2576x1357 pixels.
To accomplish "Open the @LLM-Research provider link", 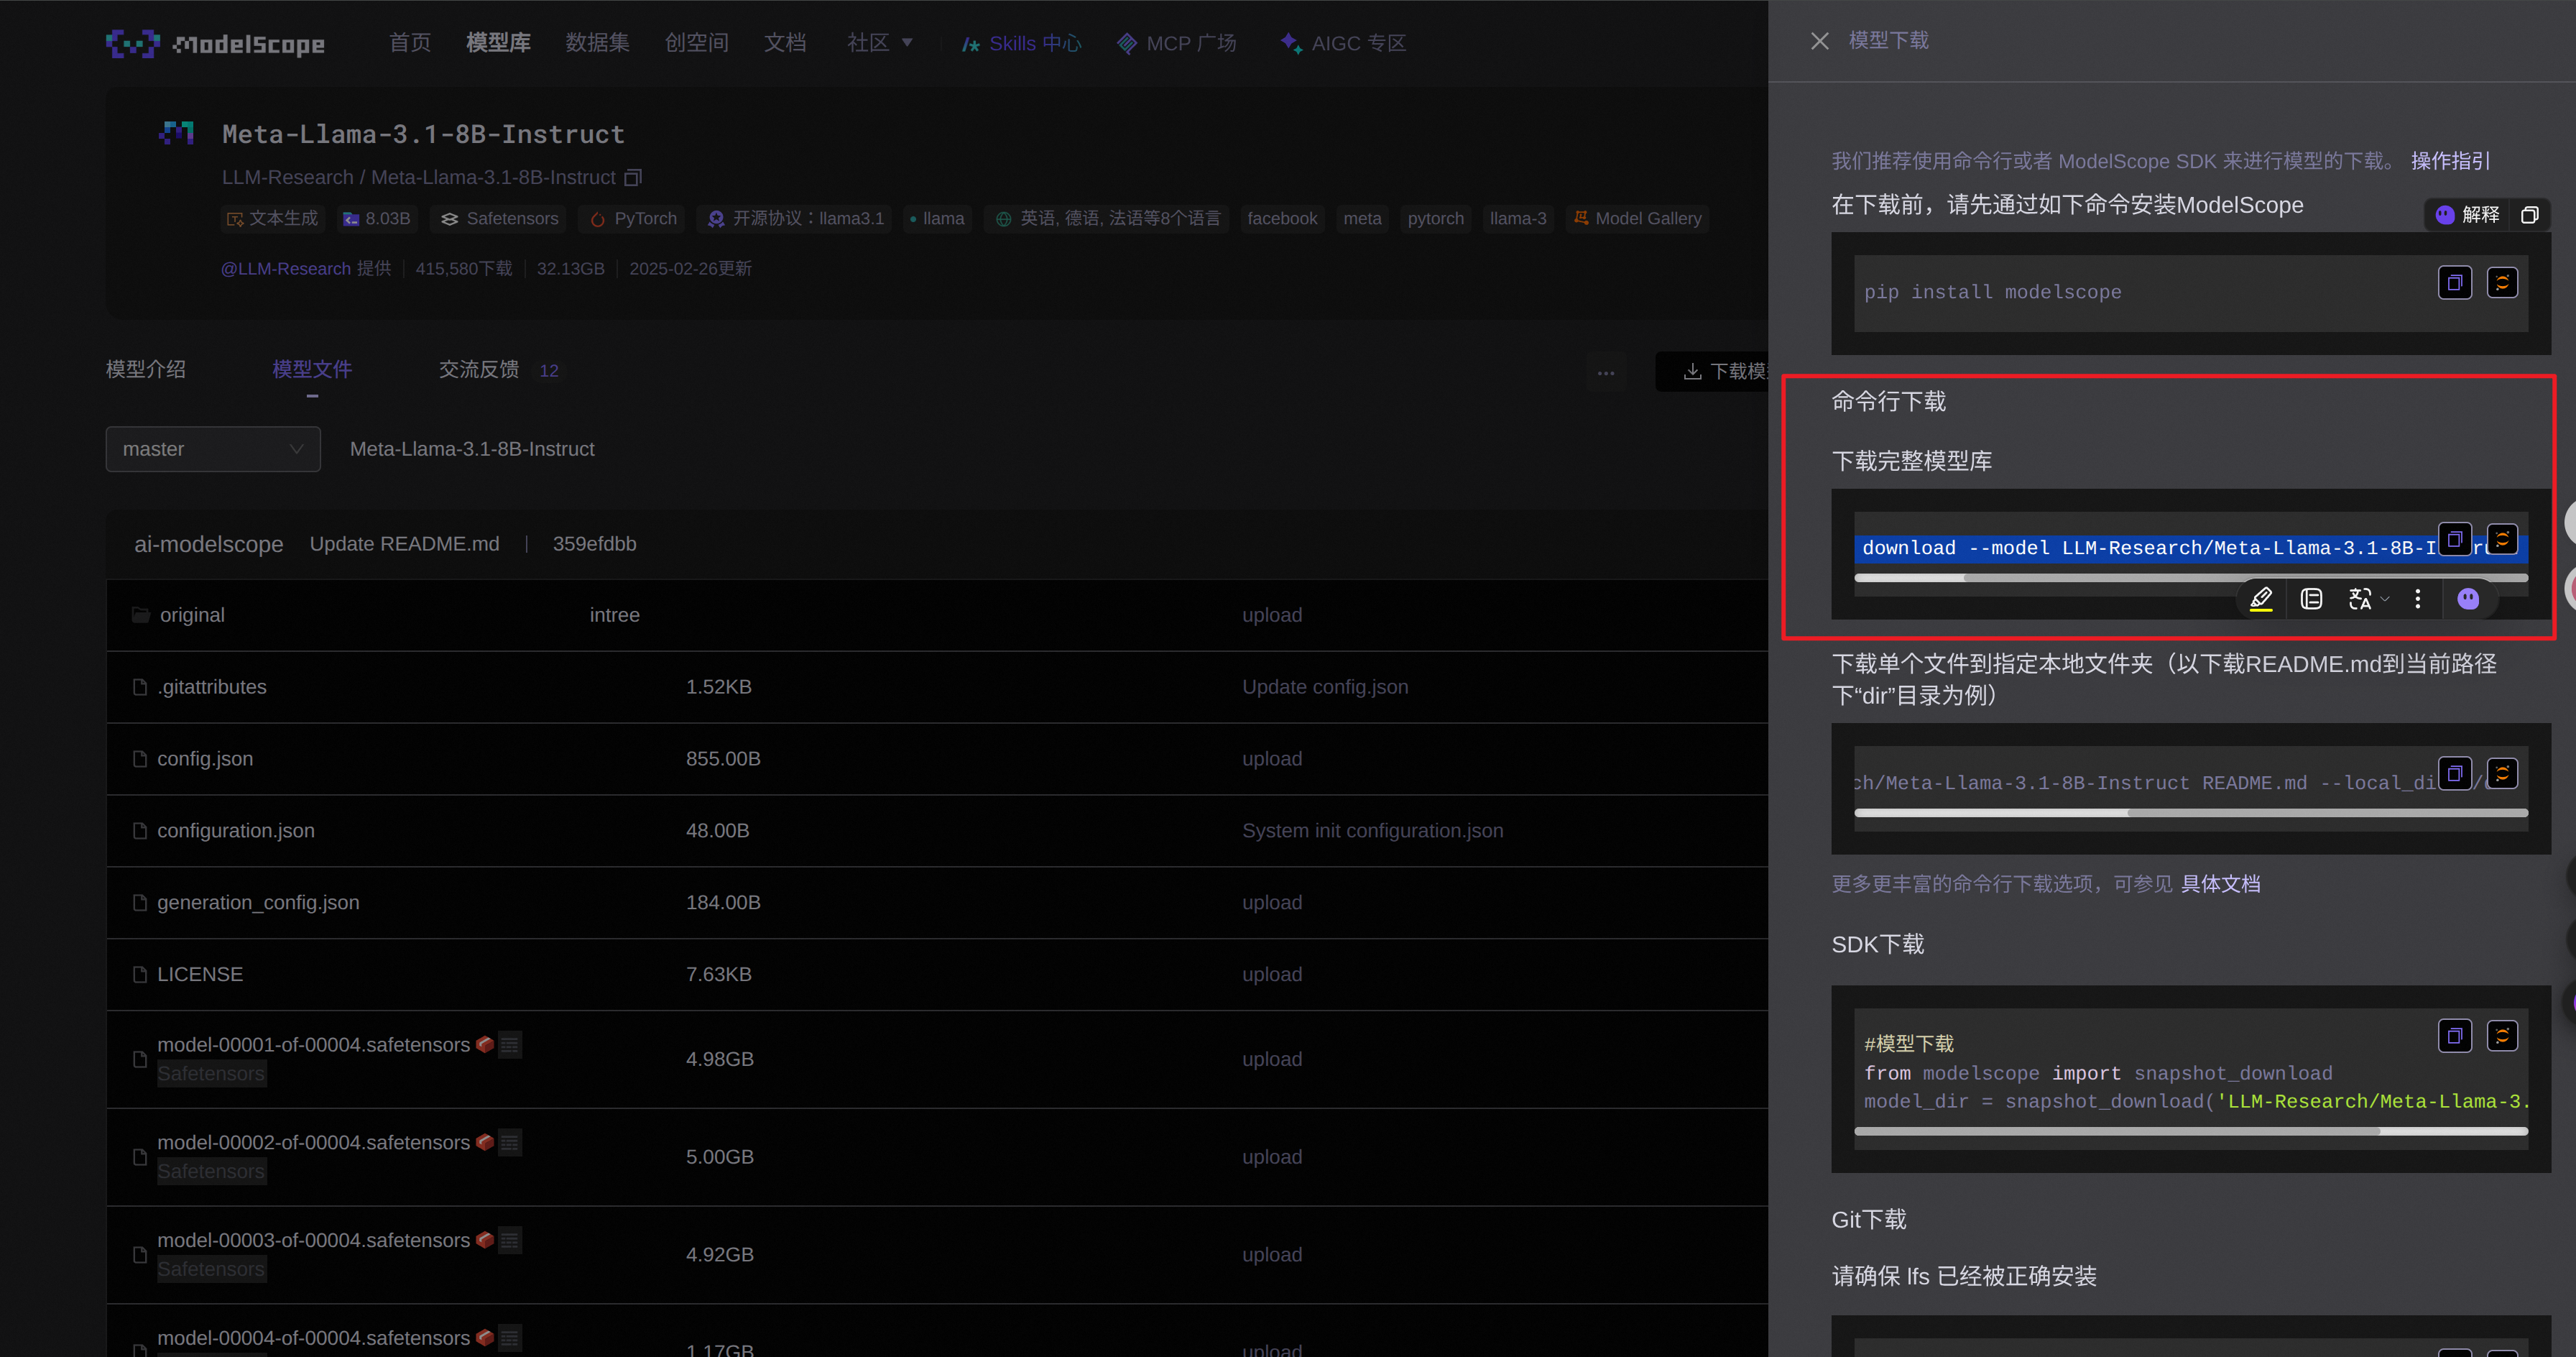I will 286,269.
